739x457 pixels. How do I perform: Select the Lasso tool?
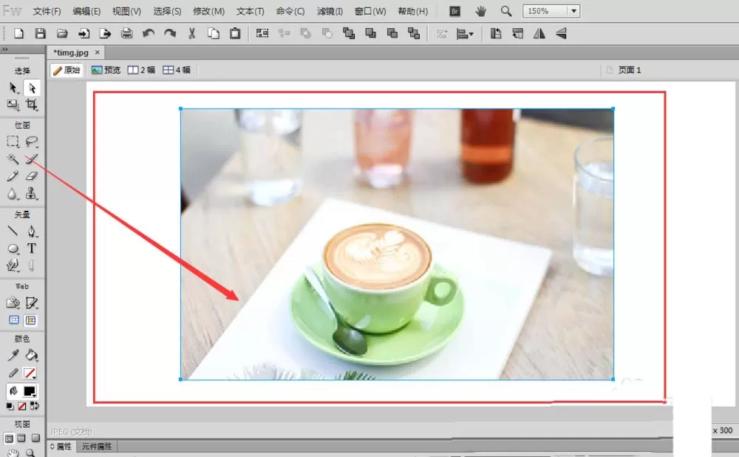[x=32, y=141]
